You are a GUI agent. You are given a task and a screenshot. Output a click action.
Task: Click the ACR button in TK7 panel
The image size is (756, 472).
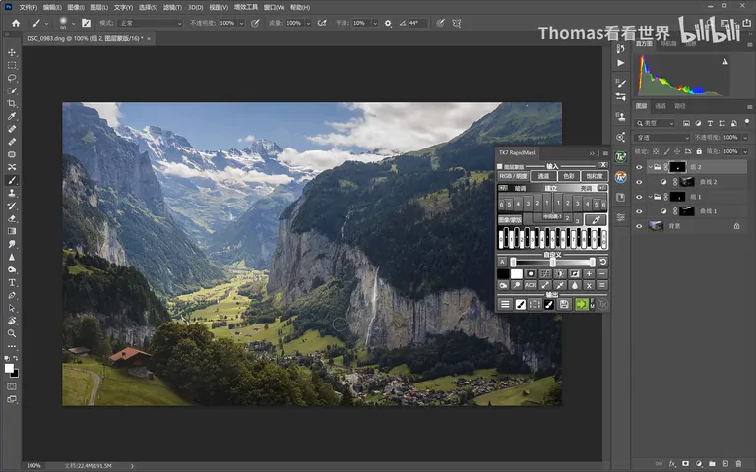531,285
